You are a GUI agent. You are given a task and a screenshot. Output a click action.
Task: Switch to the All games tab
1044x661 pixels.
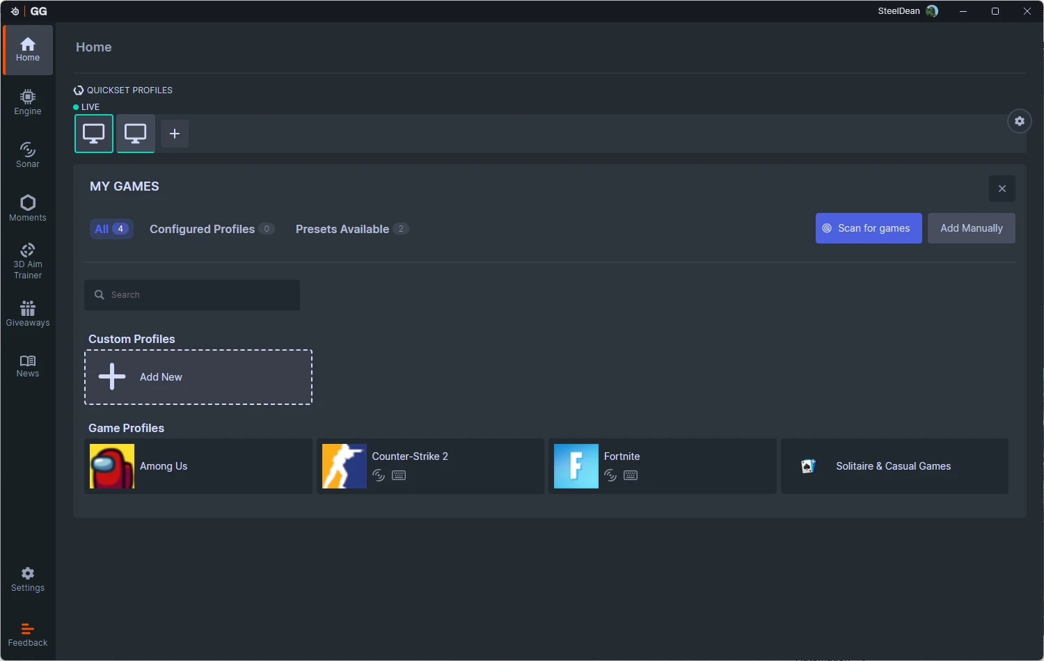pos(111,229)
